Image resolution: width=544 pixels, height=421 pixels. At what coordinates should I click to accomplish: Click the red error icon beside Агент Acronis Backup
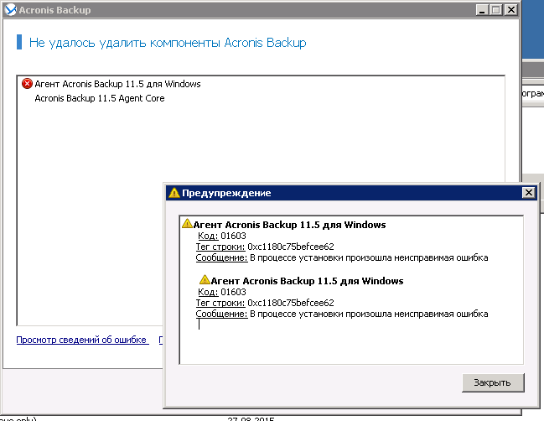point(27,84)
